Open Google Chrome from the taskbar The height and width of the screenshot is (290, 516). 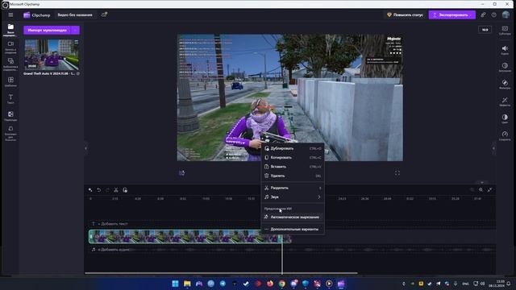click(x=281, y=284)
